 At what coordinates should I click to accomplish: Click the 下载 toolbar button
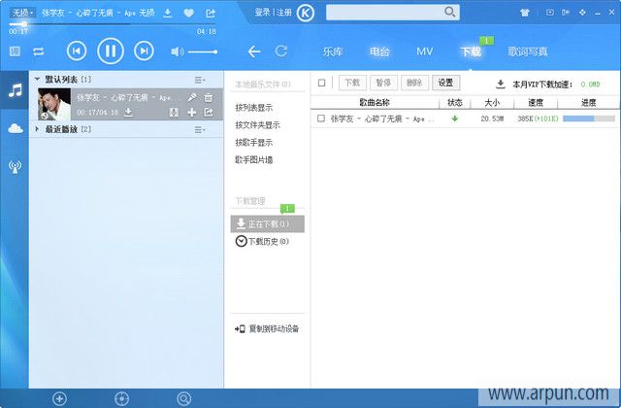[352, 83]
